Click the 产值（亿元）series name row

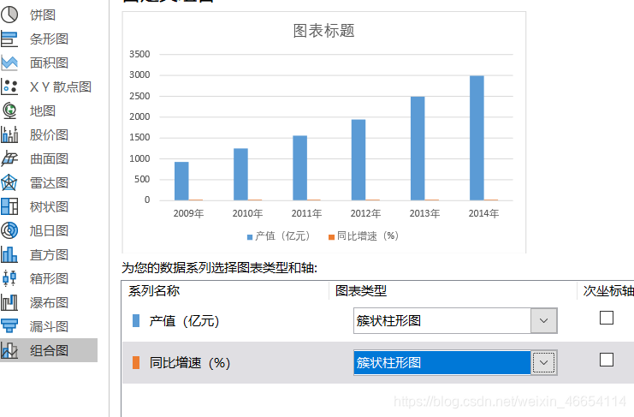(x=184, y=321)
